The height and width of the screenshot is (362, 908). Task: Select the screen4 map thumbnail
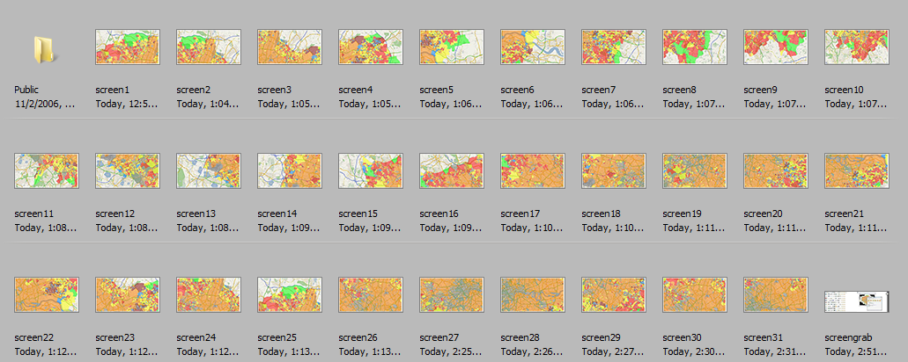pyautogui.click(x=371, y=47)
